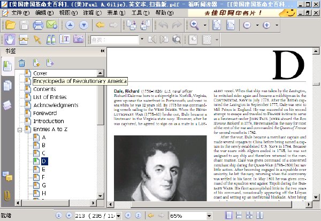Open the 工具(T) menu
Screen dimensions: 321x221
pyautogui.click(x=140, y=13)
